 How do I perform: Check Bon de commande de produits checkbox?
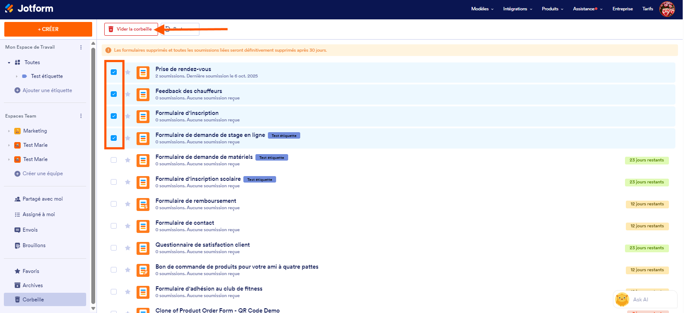click(114, 270)
